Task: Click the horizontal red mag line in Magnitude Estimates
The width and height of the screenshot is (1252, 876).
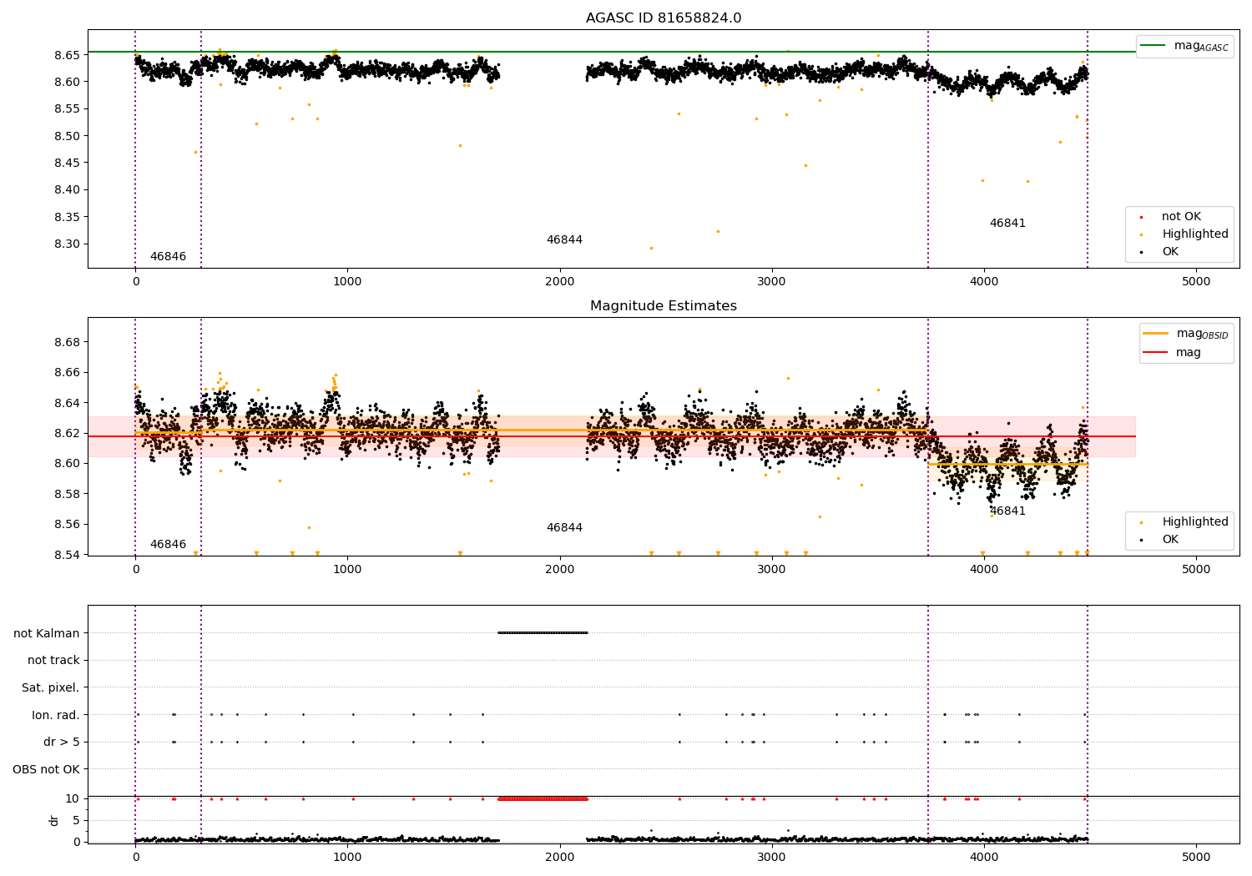Action: (612, 436)
